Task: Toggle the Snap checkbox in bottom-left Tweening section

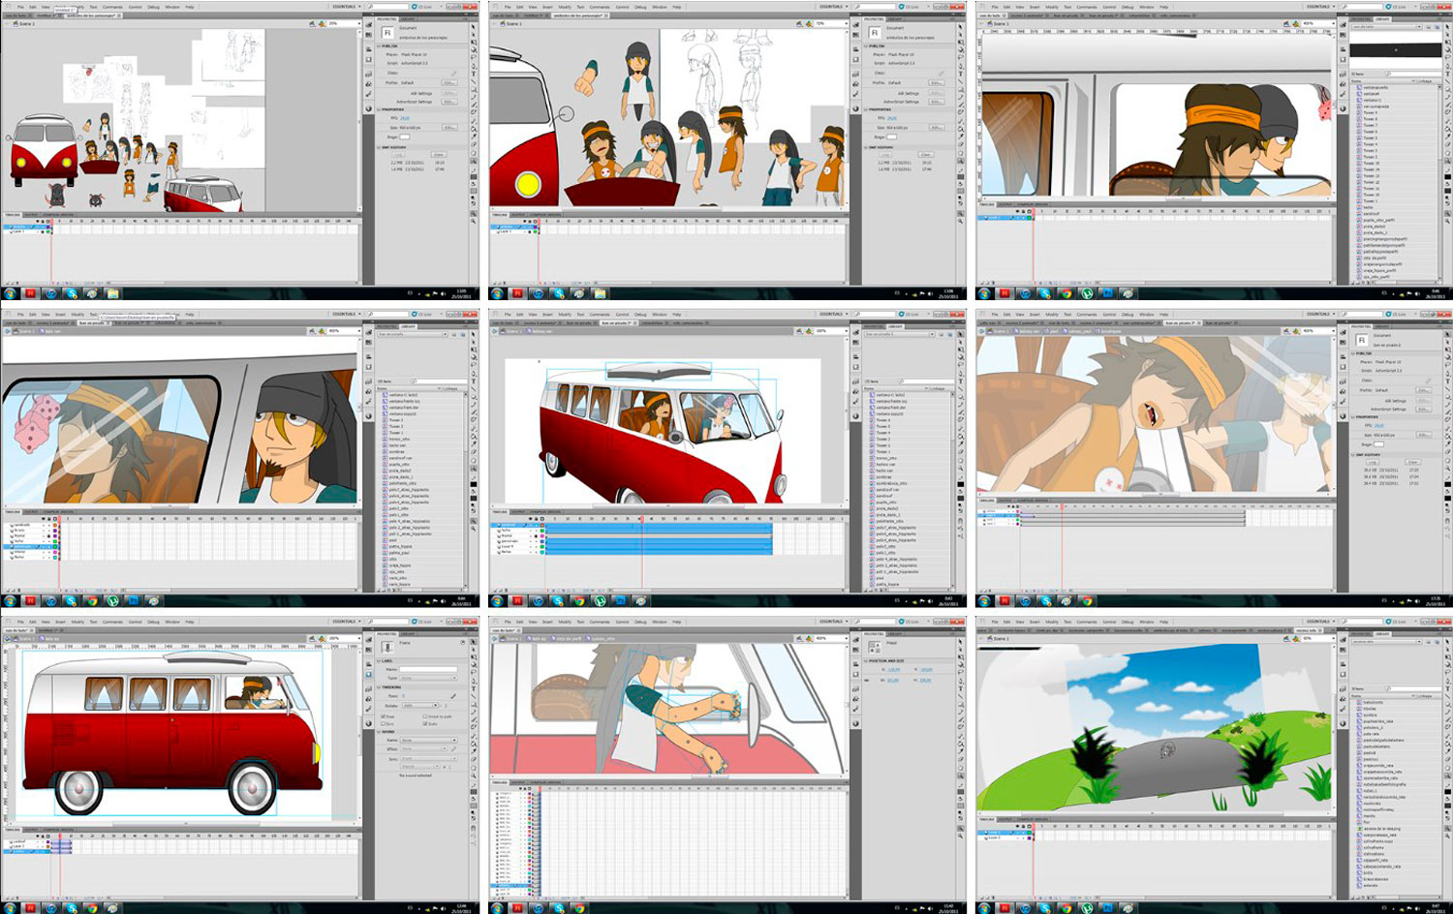Action: [385, 716]
